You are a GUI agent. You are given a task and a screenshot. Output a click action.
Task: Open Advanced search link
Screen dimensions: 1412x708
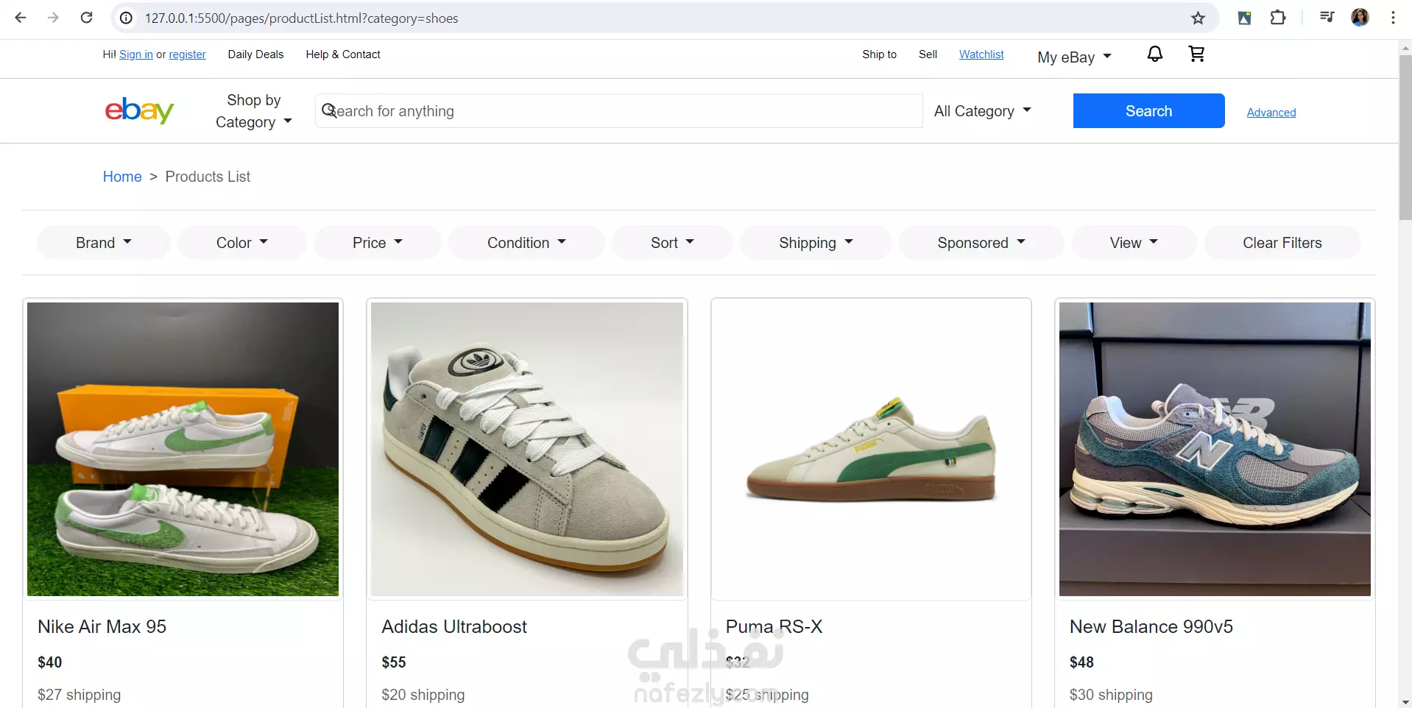point(1271,113)
